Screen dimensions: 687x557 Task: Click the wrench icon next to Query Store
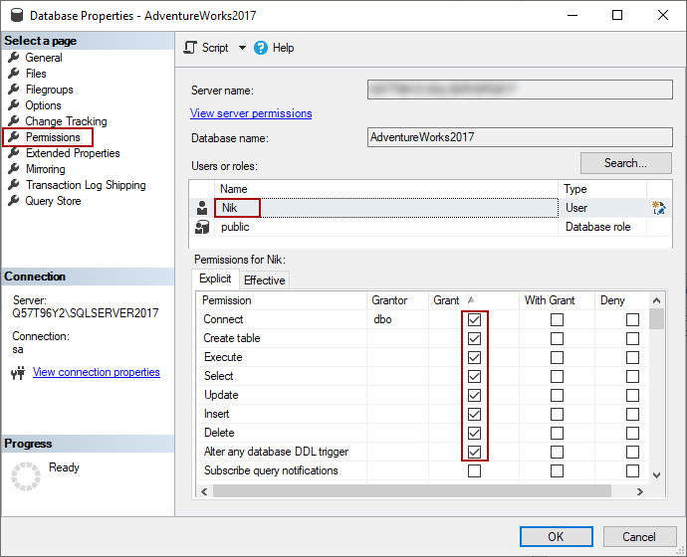pyautogui.click(x=14, y=201)
